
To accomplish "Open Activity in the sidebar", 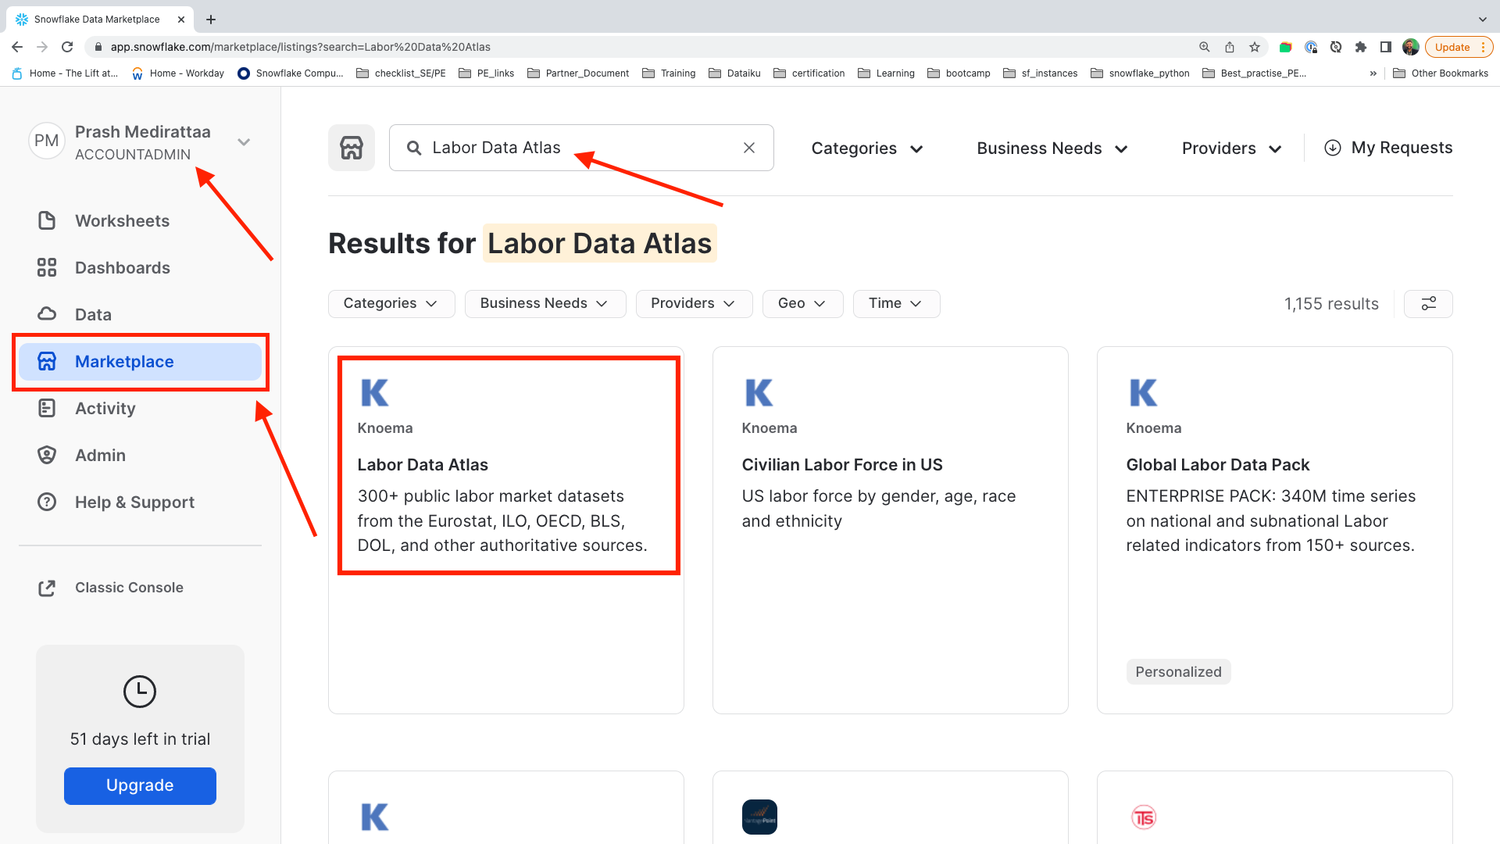I will coord(105,409).
